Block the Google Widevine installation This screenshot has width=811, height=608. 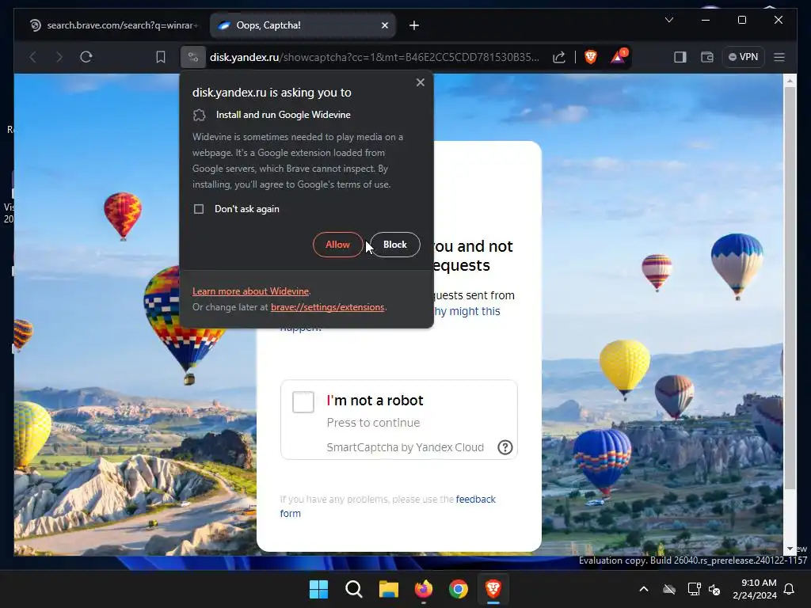(395, 245)
